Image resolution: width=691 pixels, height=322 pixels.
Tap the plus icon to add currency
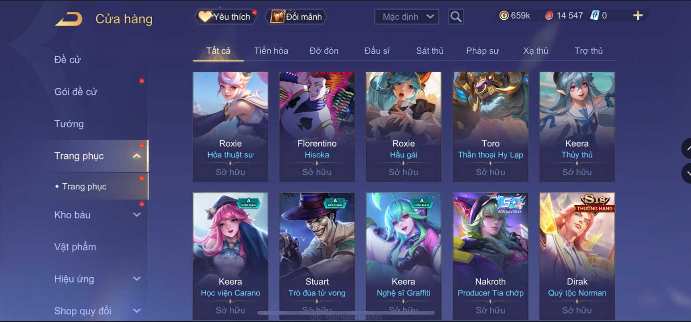pos(638,16)
